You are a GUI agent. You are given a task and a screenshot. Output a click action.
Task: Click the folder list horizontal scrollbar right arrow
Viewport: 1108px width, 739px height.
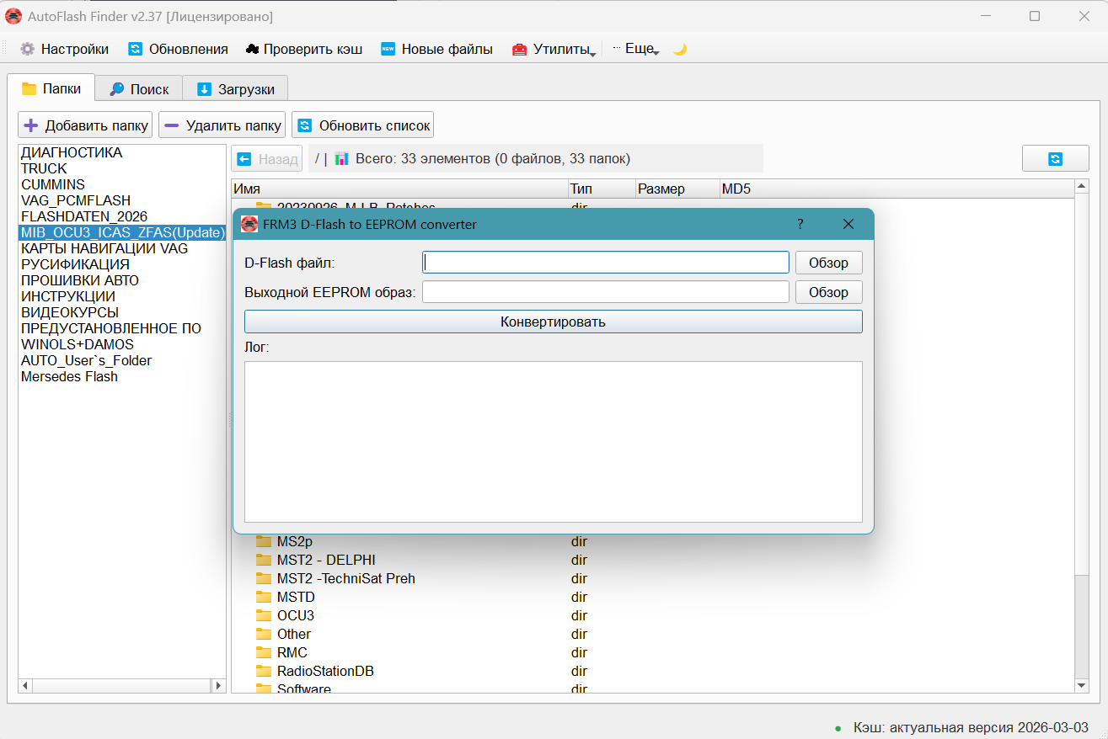point(219,686)
